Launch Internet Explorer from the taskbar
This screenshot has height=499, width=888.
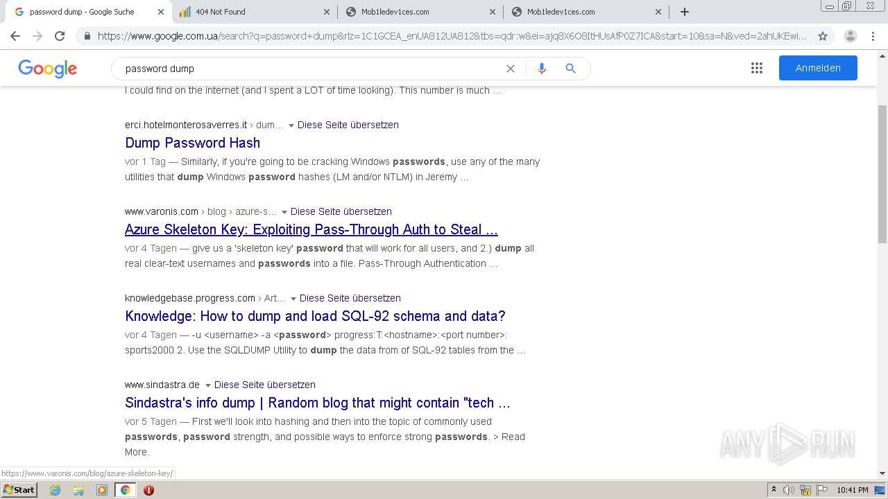(55, 490)
